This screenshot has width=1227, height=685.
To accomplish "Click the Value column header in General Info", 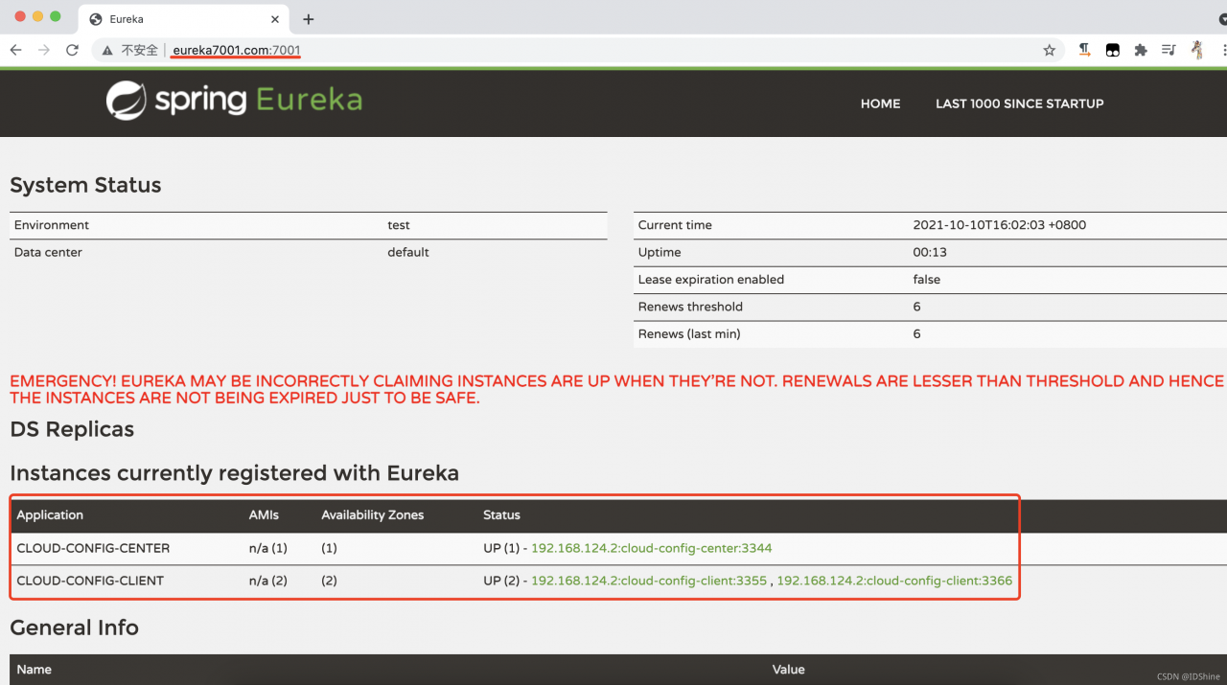I will [789, 669].
